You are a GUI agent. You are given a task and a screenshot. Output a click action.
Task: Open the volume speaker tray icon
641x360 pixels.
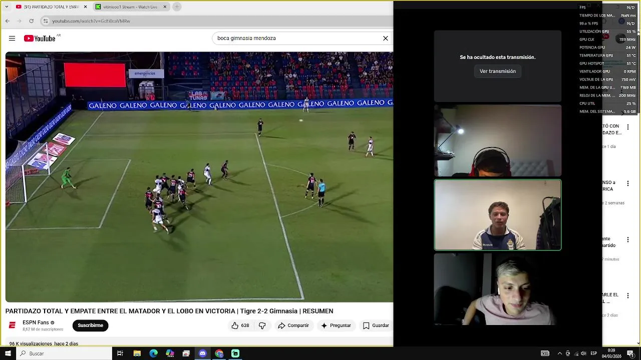[584, 353]
